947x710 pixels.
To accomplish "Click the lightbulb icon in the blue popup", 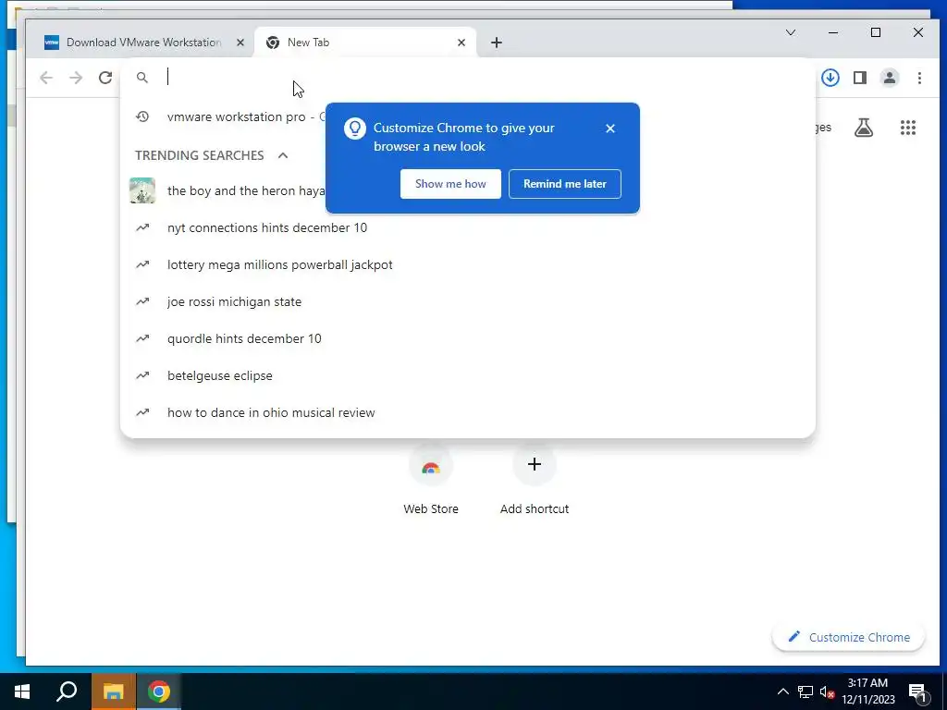I will pyautogui.click(x=355, y=129).
